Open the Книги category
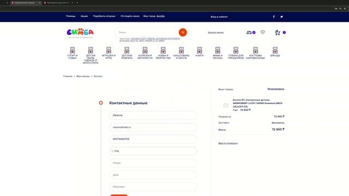This screenshot has height=196, width=349. click(x=200, y=52)
